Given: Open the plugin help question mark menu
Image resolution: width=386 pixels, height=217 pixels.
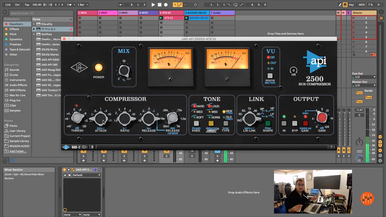Looking at the screenshot, I should coord(332,147).
